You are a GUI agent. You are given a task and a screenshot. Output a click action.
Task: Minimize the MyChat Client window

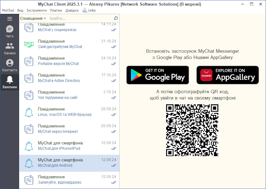tap(243, 4)
